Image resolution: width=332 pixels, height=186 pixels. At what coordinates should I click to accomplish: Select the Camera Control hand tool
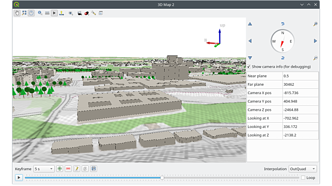(x=17, y=13)
